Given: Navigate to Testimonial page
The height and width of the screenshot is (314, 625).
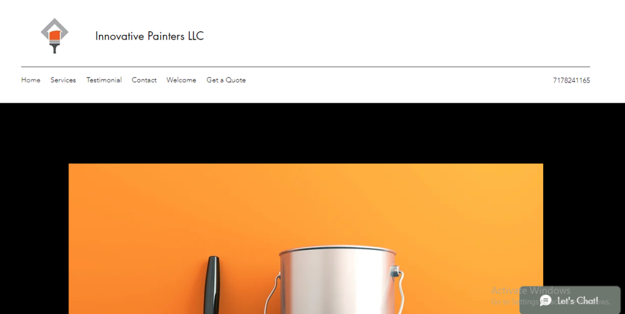Looking at the screenshot, I should [104, 80].
